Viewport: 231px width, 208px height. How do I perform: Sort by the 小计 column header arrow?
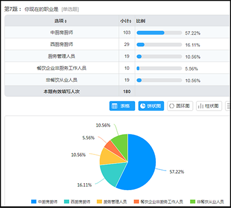131,21
